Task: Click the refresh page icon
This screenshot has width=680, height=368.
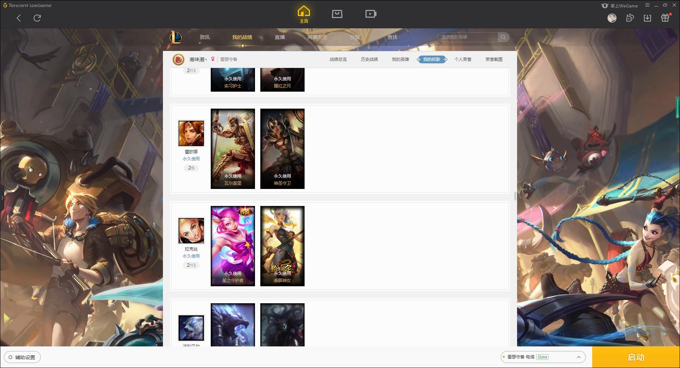Action: (37, 18)
